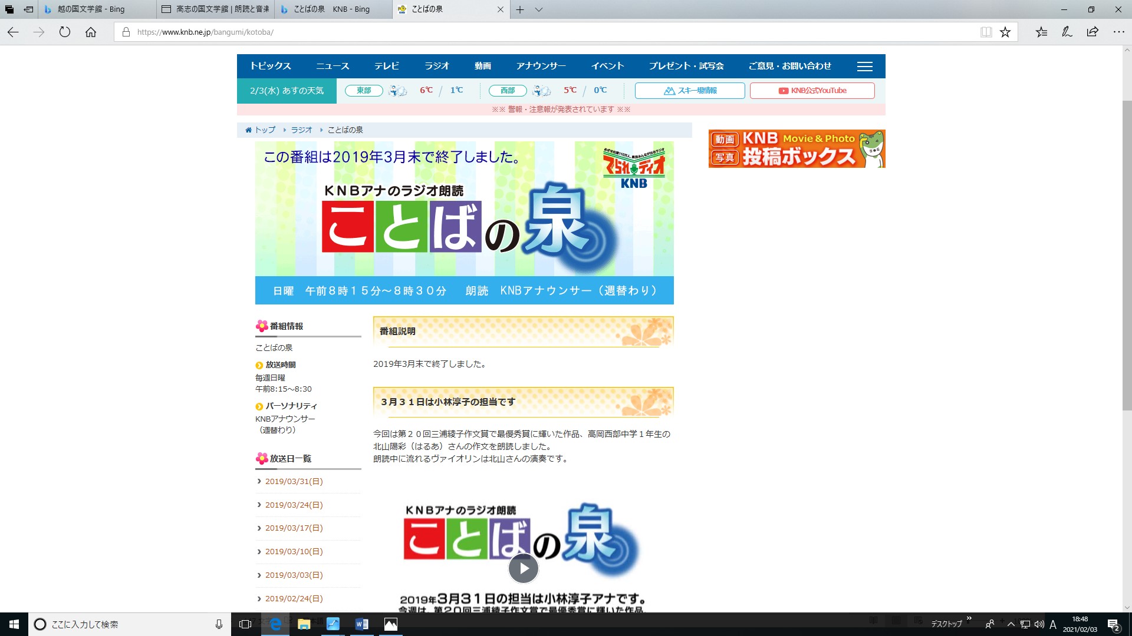Open ニュース menu item
Image resolution: width=1132 pixels, height=636 pixels.
click(x=333, y=66)
